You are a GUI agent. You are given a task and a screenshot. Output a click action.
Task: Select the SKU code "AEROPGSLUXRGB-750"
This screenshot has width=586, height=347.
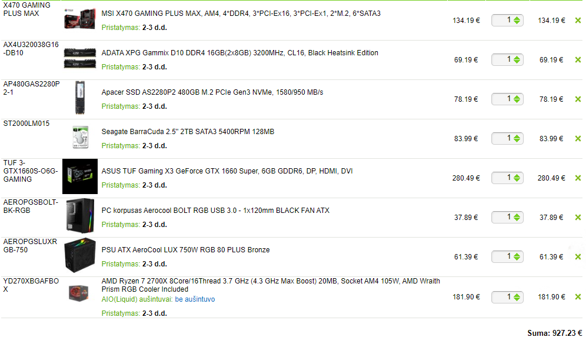[30, 246]
